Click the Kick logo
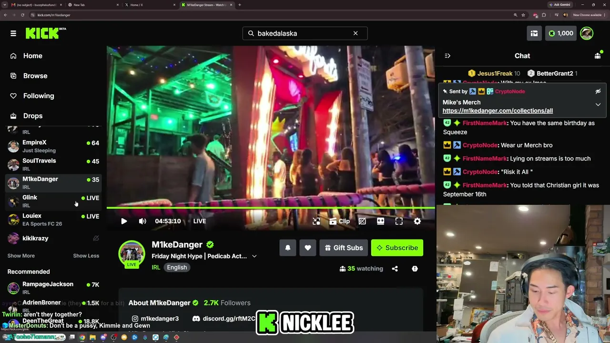The height and width of the screenshot is (343, 610). (45, 33)
